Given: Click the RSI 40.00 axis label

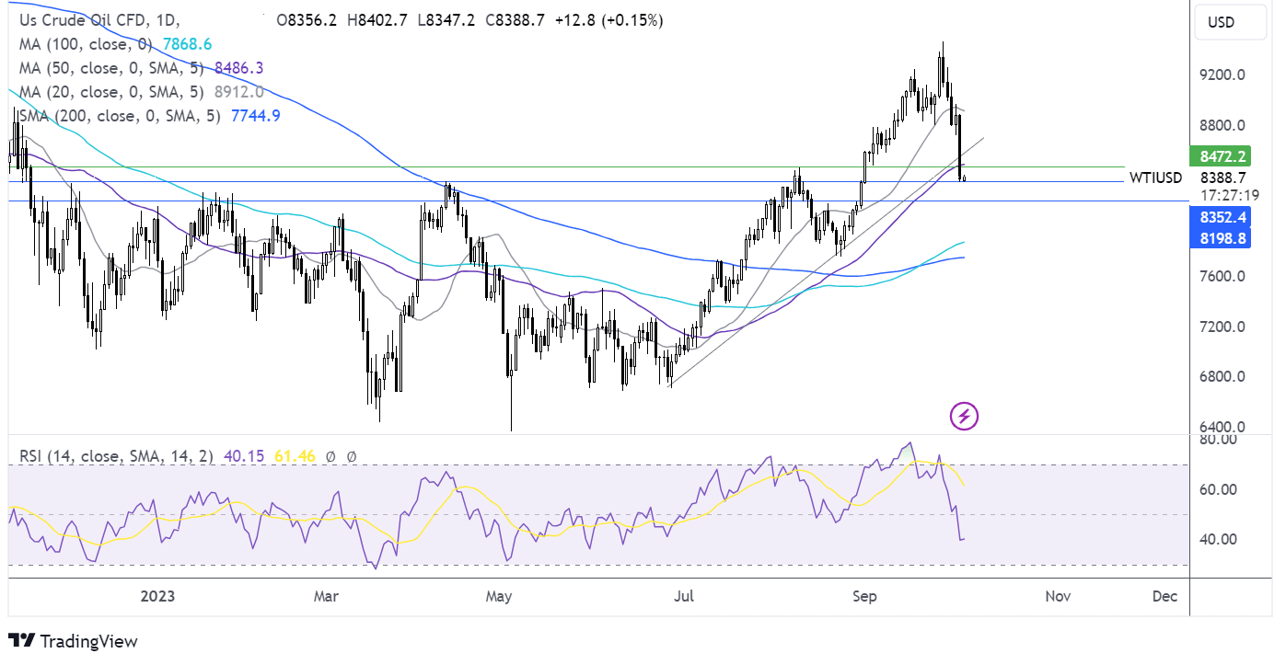Looking at the screenshot, I should click(x=1219, y=539).
